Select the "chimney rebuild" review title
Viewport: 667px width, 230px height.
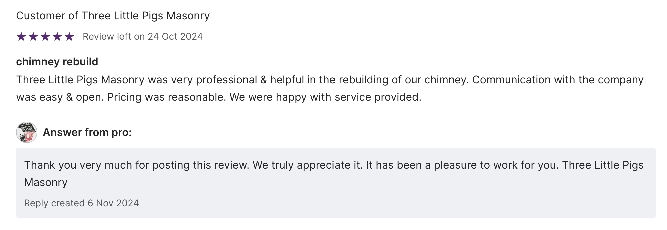(57, 62)
